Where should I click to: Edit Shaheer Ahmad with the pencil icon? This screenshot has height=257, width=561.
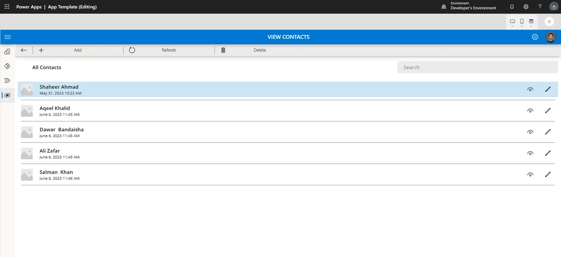548,89
